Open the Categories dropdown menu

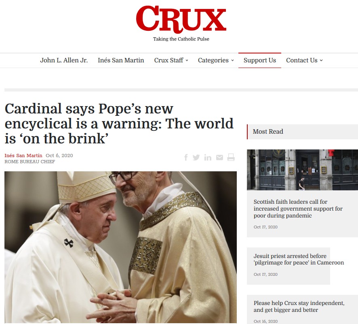pos(216,60)
